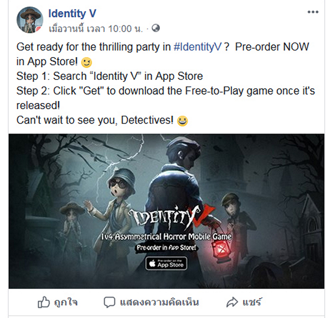Open the three-dot post options menu
333x318 pixels.
pos(313,12)
